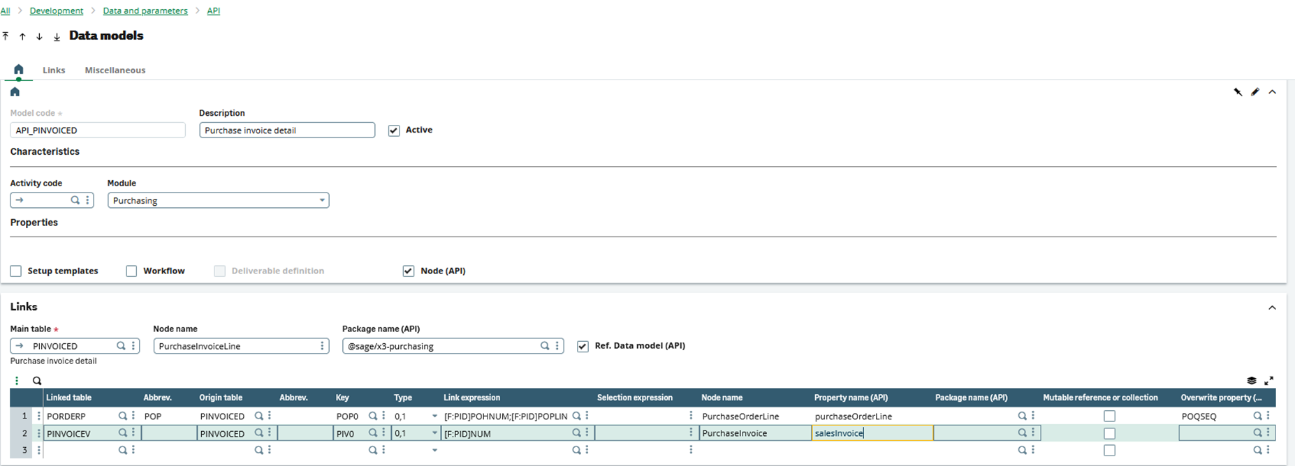1295x466 pixels.
Task: Search Origin table lookup in row 1
Action: click(x=259, y=416)
